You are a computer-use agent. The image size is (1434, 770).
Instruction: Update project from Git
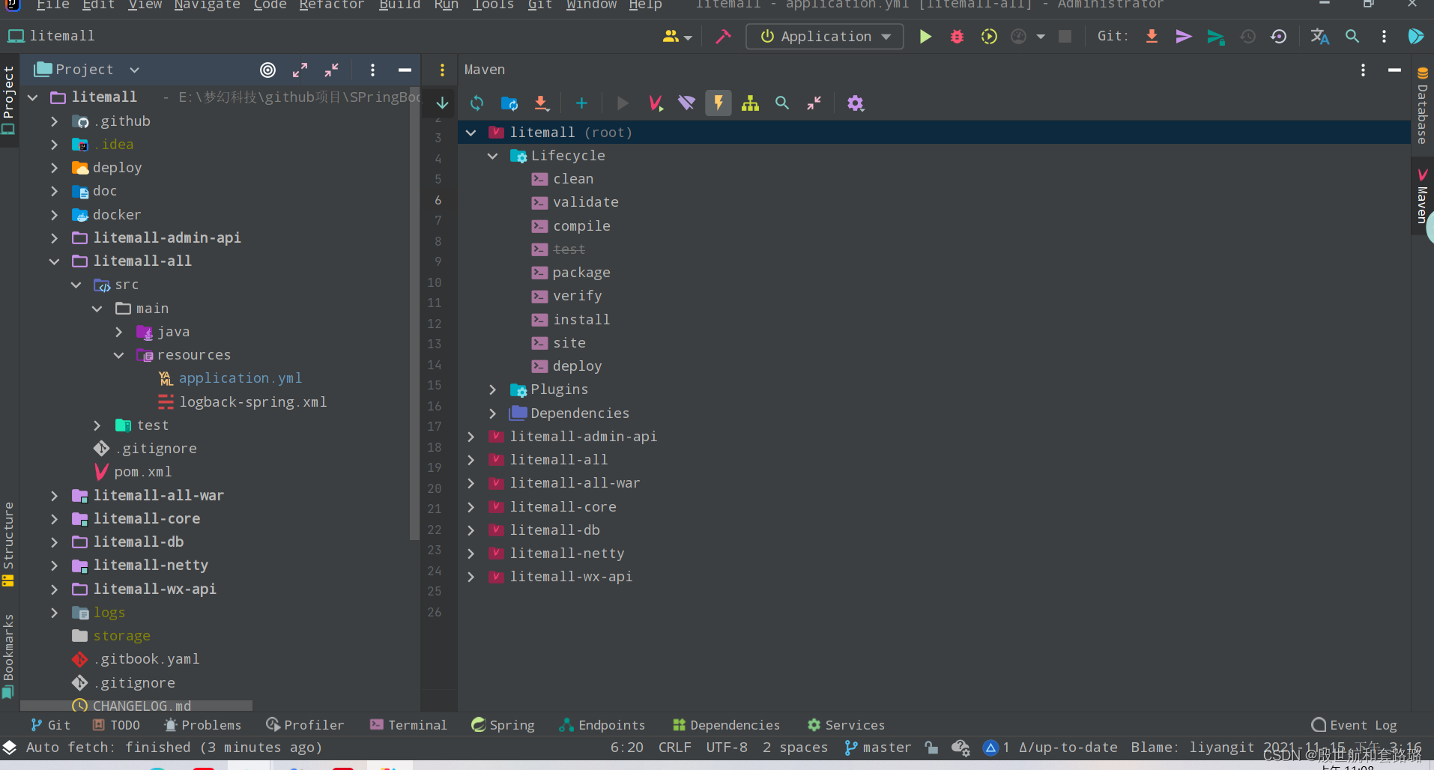click(1152, 37)
